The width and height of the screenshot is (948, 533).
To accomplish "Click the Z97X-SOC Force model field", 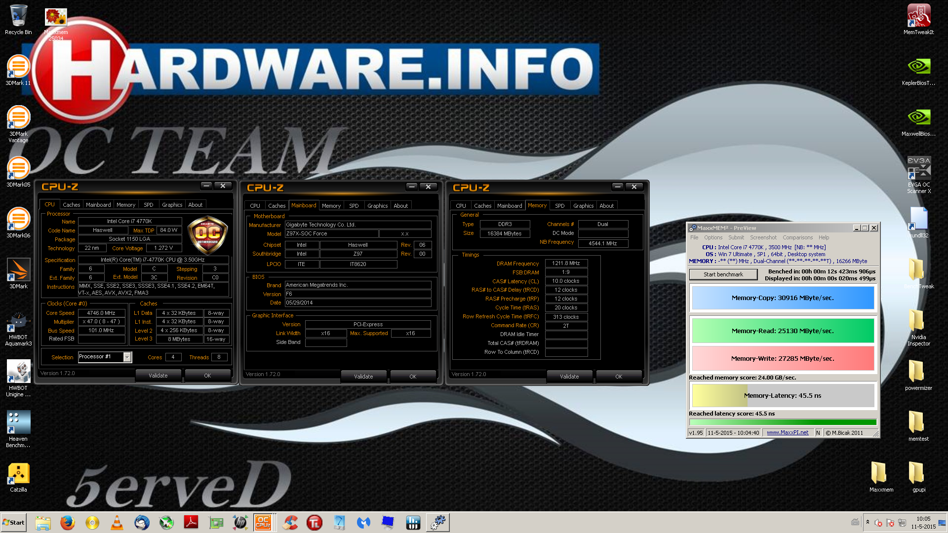I will click(x=331, y=234).
